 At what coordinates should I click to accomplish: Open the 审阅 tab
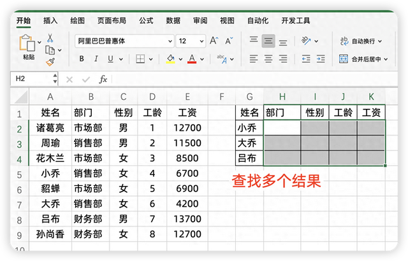(200, 20)
